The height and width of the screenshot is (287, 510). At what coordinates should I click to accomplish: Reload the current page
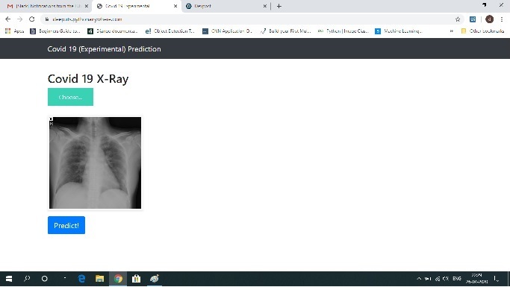click(x=32, y=19)
